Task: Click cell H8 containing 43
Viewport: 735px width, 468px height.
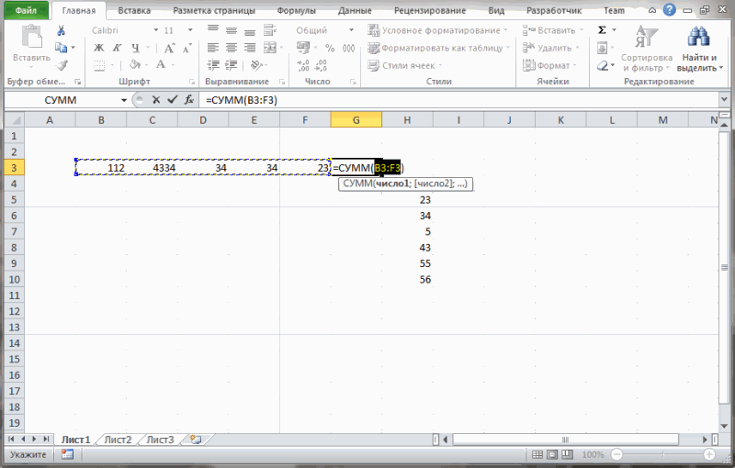Action: (407, 248)
